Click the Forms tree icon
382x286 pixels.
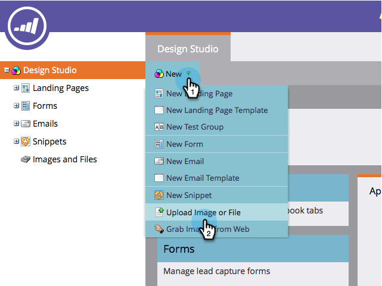26,106
